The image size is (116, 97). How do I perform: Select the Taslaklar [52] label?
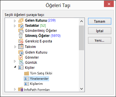pos(35,26)
